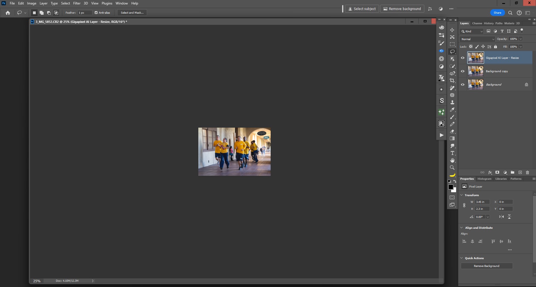Click the Select and Mask button
This screenshot has height=287, width=536.
132,13
